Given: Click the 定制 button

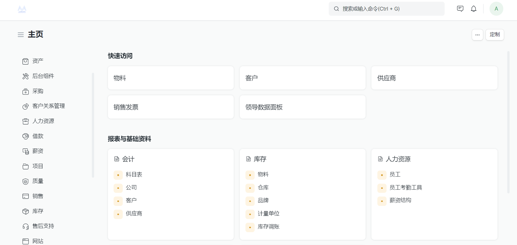Looking at the screenshot, I should tap(494, 35).
